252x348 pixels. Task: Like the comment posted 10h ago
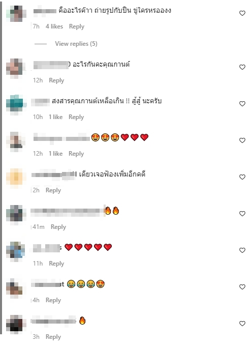(242, 104)
